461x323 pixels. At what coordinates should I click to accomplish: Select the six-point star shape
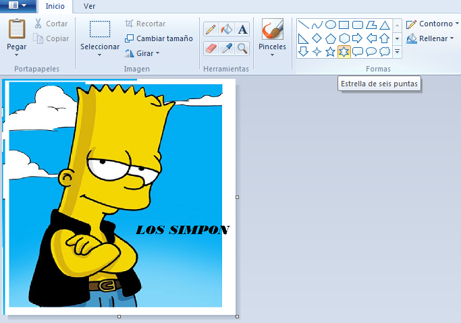tap(344, 52)
